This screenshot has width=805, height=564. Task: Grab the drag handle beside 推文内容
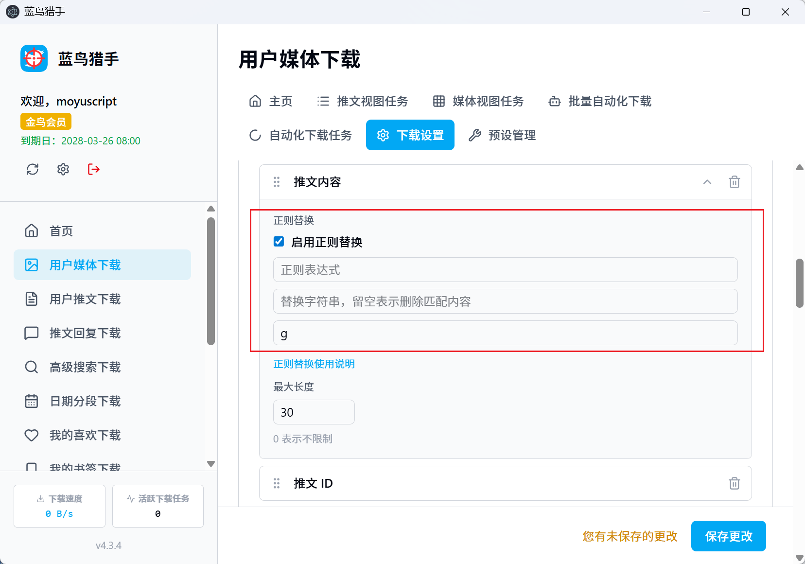277,182
